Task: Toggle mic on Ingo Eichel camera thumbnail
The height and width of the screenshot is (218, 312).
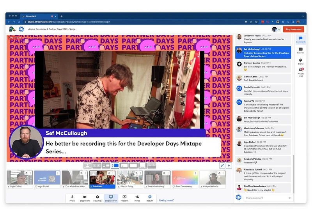Action: click(x=26, y=173)
